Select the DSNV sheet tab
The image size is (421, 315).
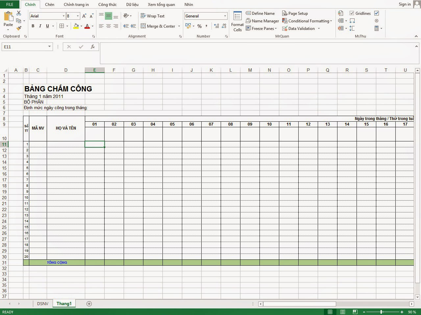[42, 303]
